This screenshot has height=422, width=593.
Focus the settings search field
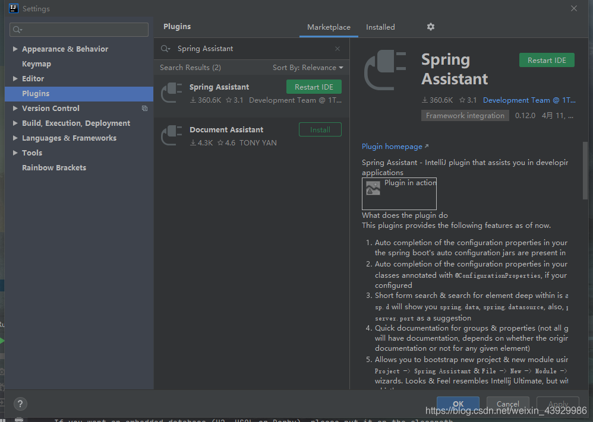[79, 30]
